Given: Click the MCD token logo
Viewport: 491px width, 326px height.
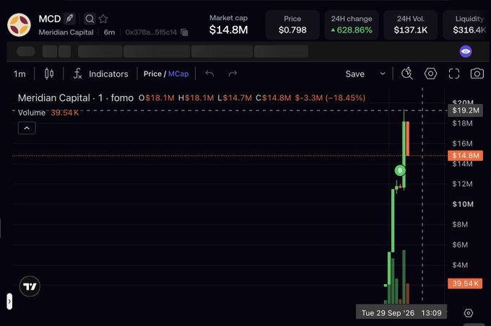Looking at the screenshot, I should (x=19, y=25).
